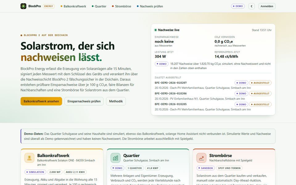Image resolution: width=296 pixels, height=185 pixels.
Task: Click the Quartier buildings card icon
Action: coord(115,158)
